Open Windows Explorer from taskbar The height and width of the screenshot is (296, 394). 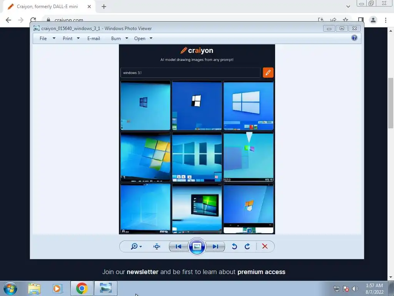[34, 288]
